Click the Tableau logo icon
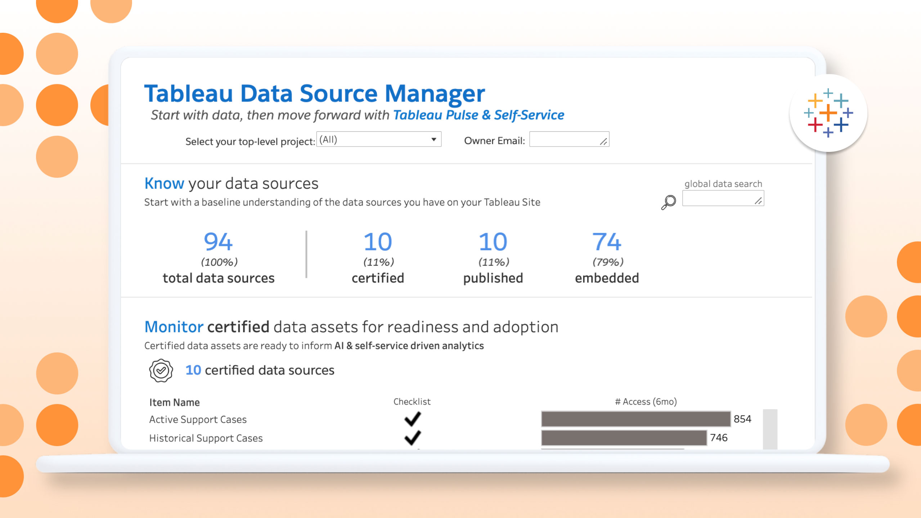 click(x=828, y=113)
